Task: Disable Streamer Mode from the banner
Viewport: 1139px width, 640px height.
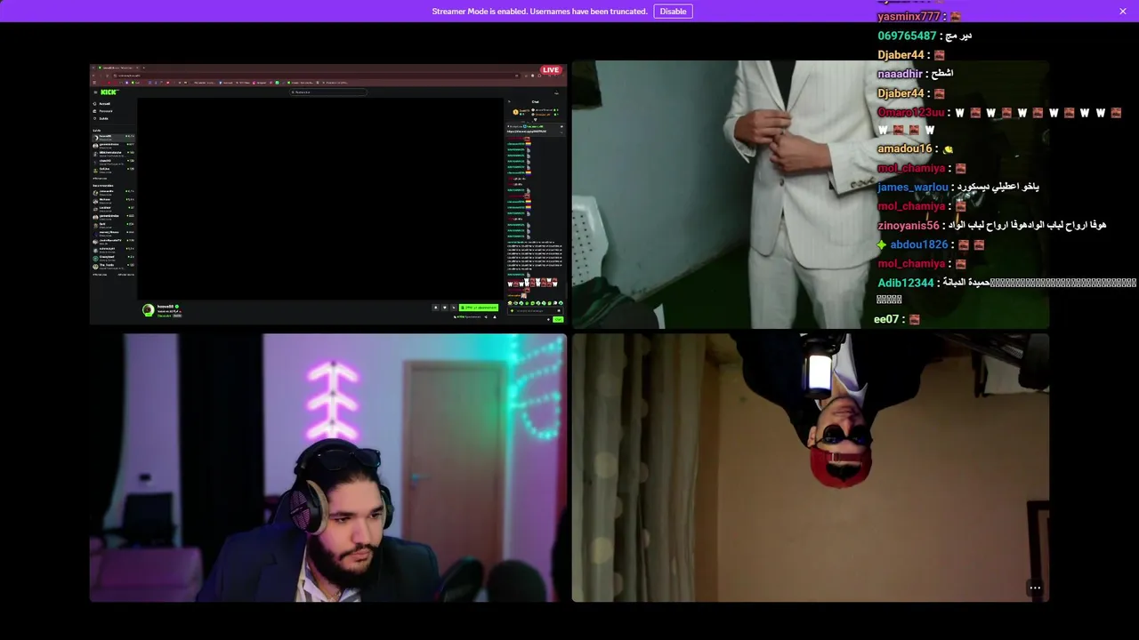Action: pyautogui.click(x=673, y=12)
